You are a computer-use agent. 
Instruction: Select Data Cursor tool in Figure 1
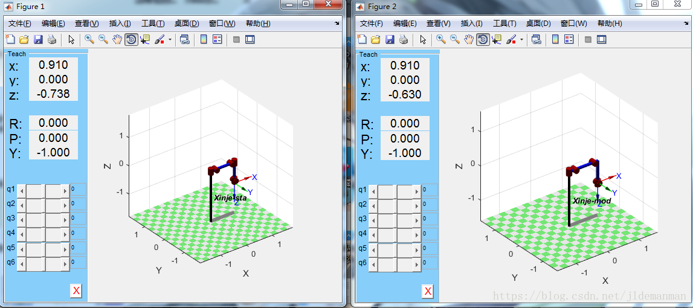coord(144,40)
